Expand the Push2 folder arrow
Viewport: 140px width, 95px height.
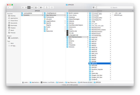click(x=65, y=27)
